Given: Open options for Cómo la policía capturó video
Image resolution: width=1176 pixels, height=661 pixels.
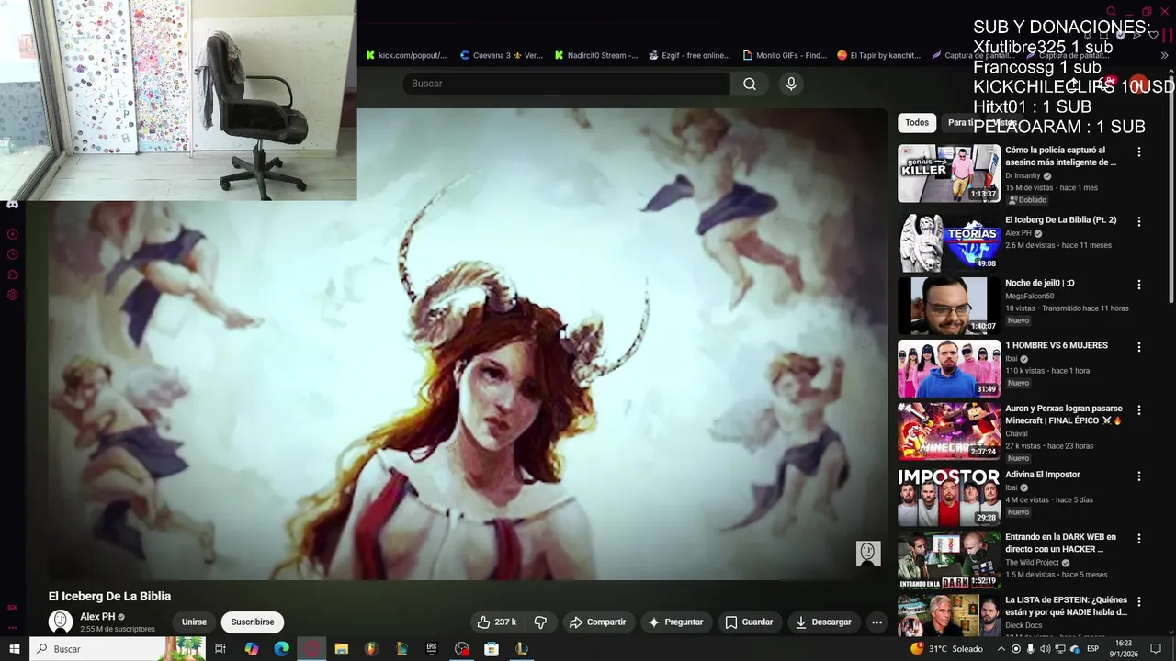Looking at the screenshot, I should click(1139, 151).
